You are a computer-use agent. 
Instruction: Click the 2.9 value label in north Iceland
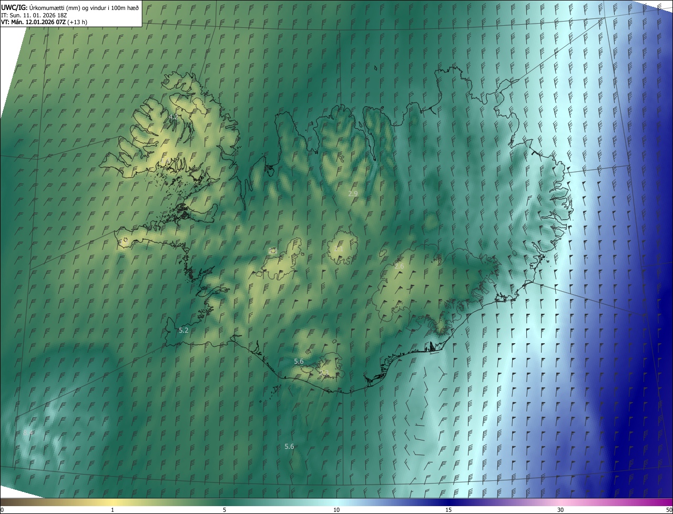pos(353,193)
